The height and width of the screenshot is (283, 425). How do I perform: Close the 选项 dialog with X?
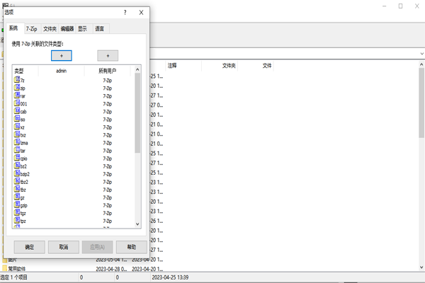tap(141, 13)
